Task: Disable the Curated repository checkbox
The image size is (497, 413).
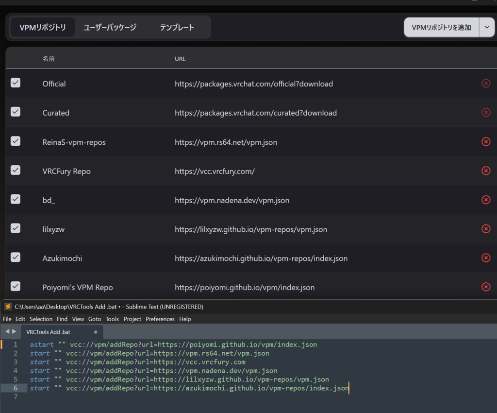Action: [x=16, y=112]
